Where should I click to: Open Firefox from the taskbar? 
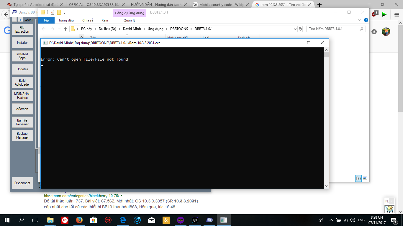coord(79,220)
